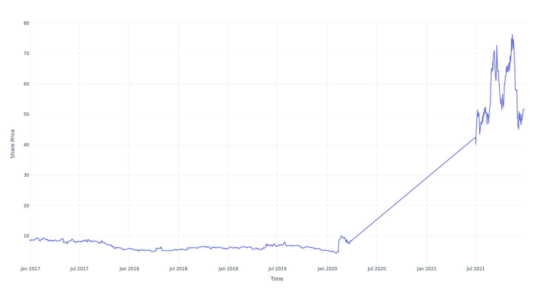554x295 pixels.
Task: Click the 'Share Price' y-axis title
Action: coord(13,144)
